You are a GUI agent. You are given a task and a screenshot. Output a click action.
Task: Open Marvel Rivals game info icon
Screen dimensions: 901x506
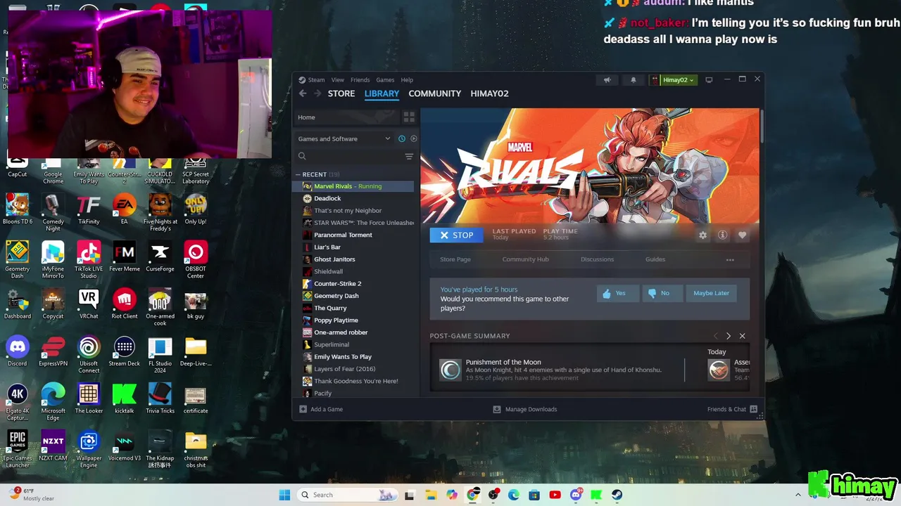pyautogui.click(x=722, y=235)
